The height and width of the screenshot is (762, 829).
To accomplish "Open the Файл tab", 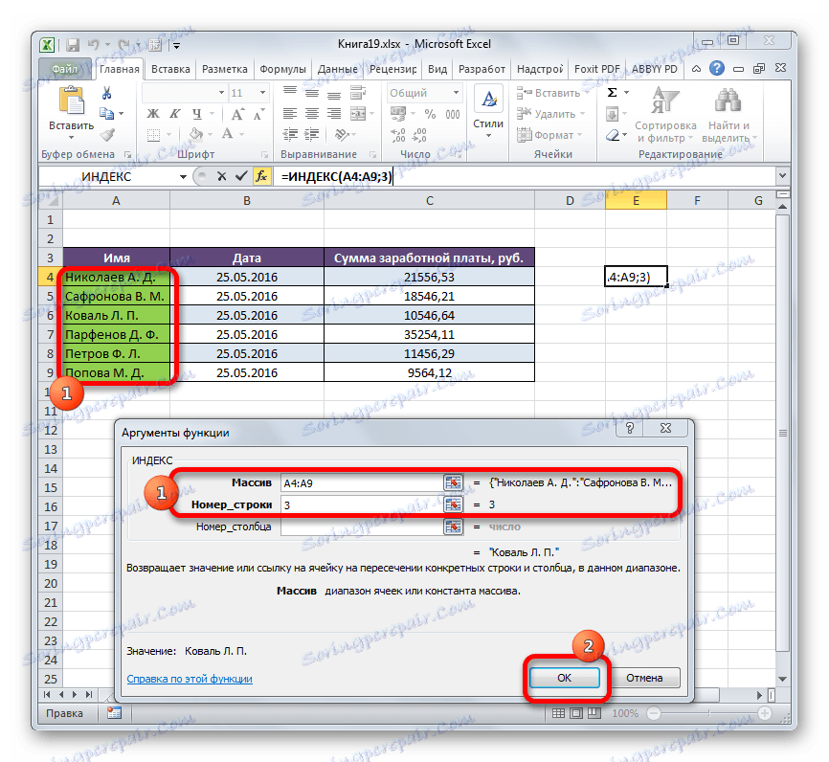I will click(65, 69).
